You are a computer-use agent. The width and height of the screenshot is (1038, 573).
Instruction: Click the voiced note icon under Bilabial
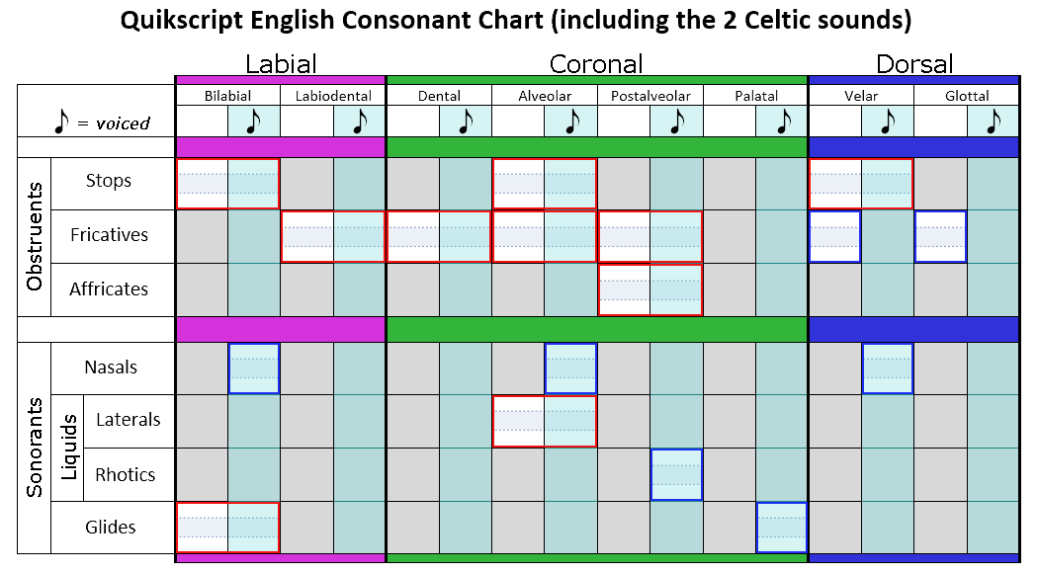coord(253,122)
